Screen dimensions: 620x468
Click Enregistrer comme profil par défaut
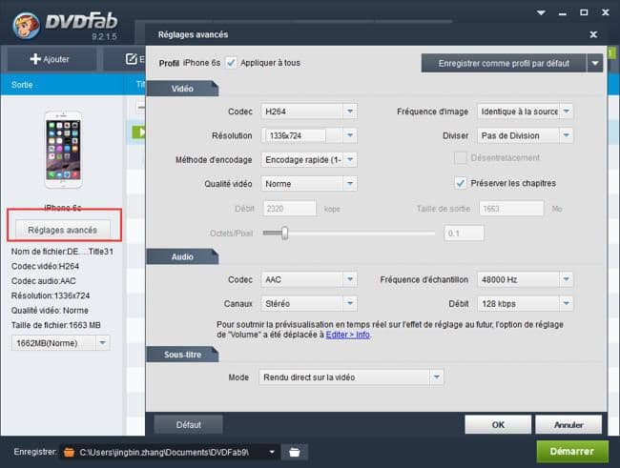[504, 63]
